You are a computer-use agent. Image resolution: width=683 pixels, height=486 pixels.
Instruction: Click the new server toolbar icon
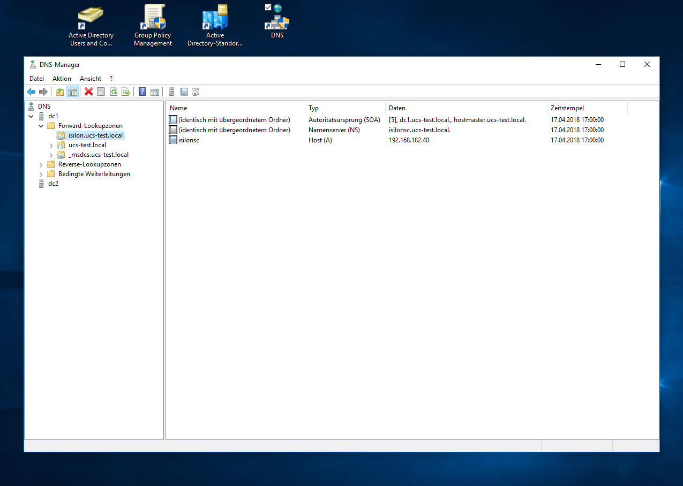point(171,92)
